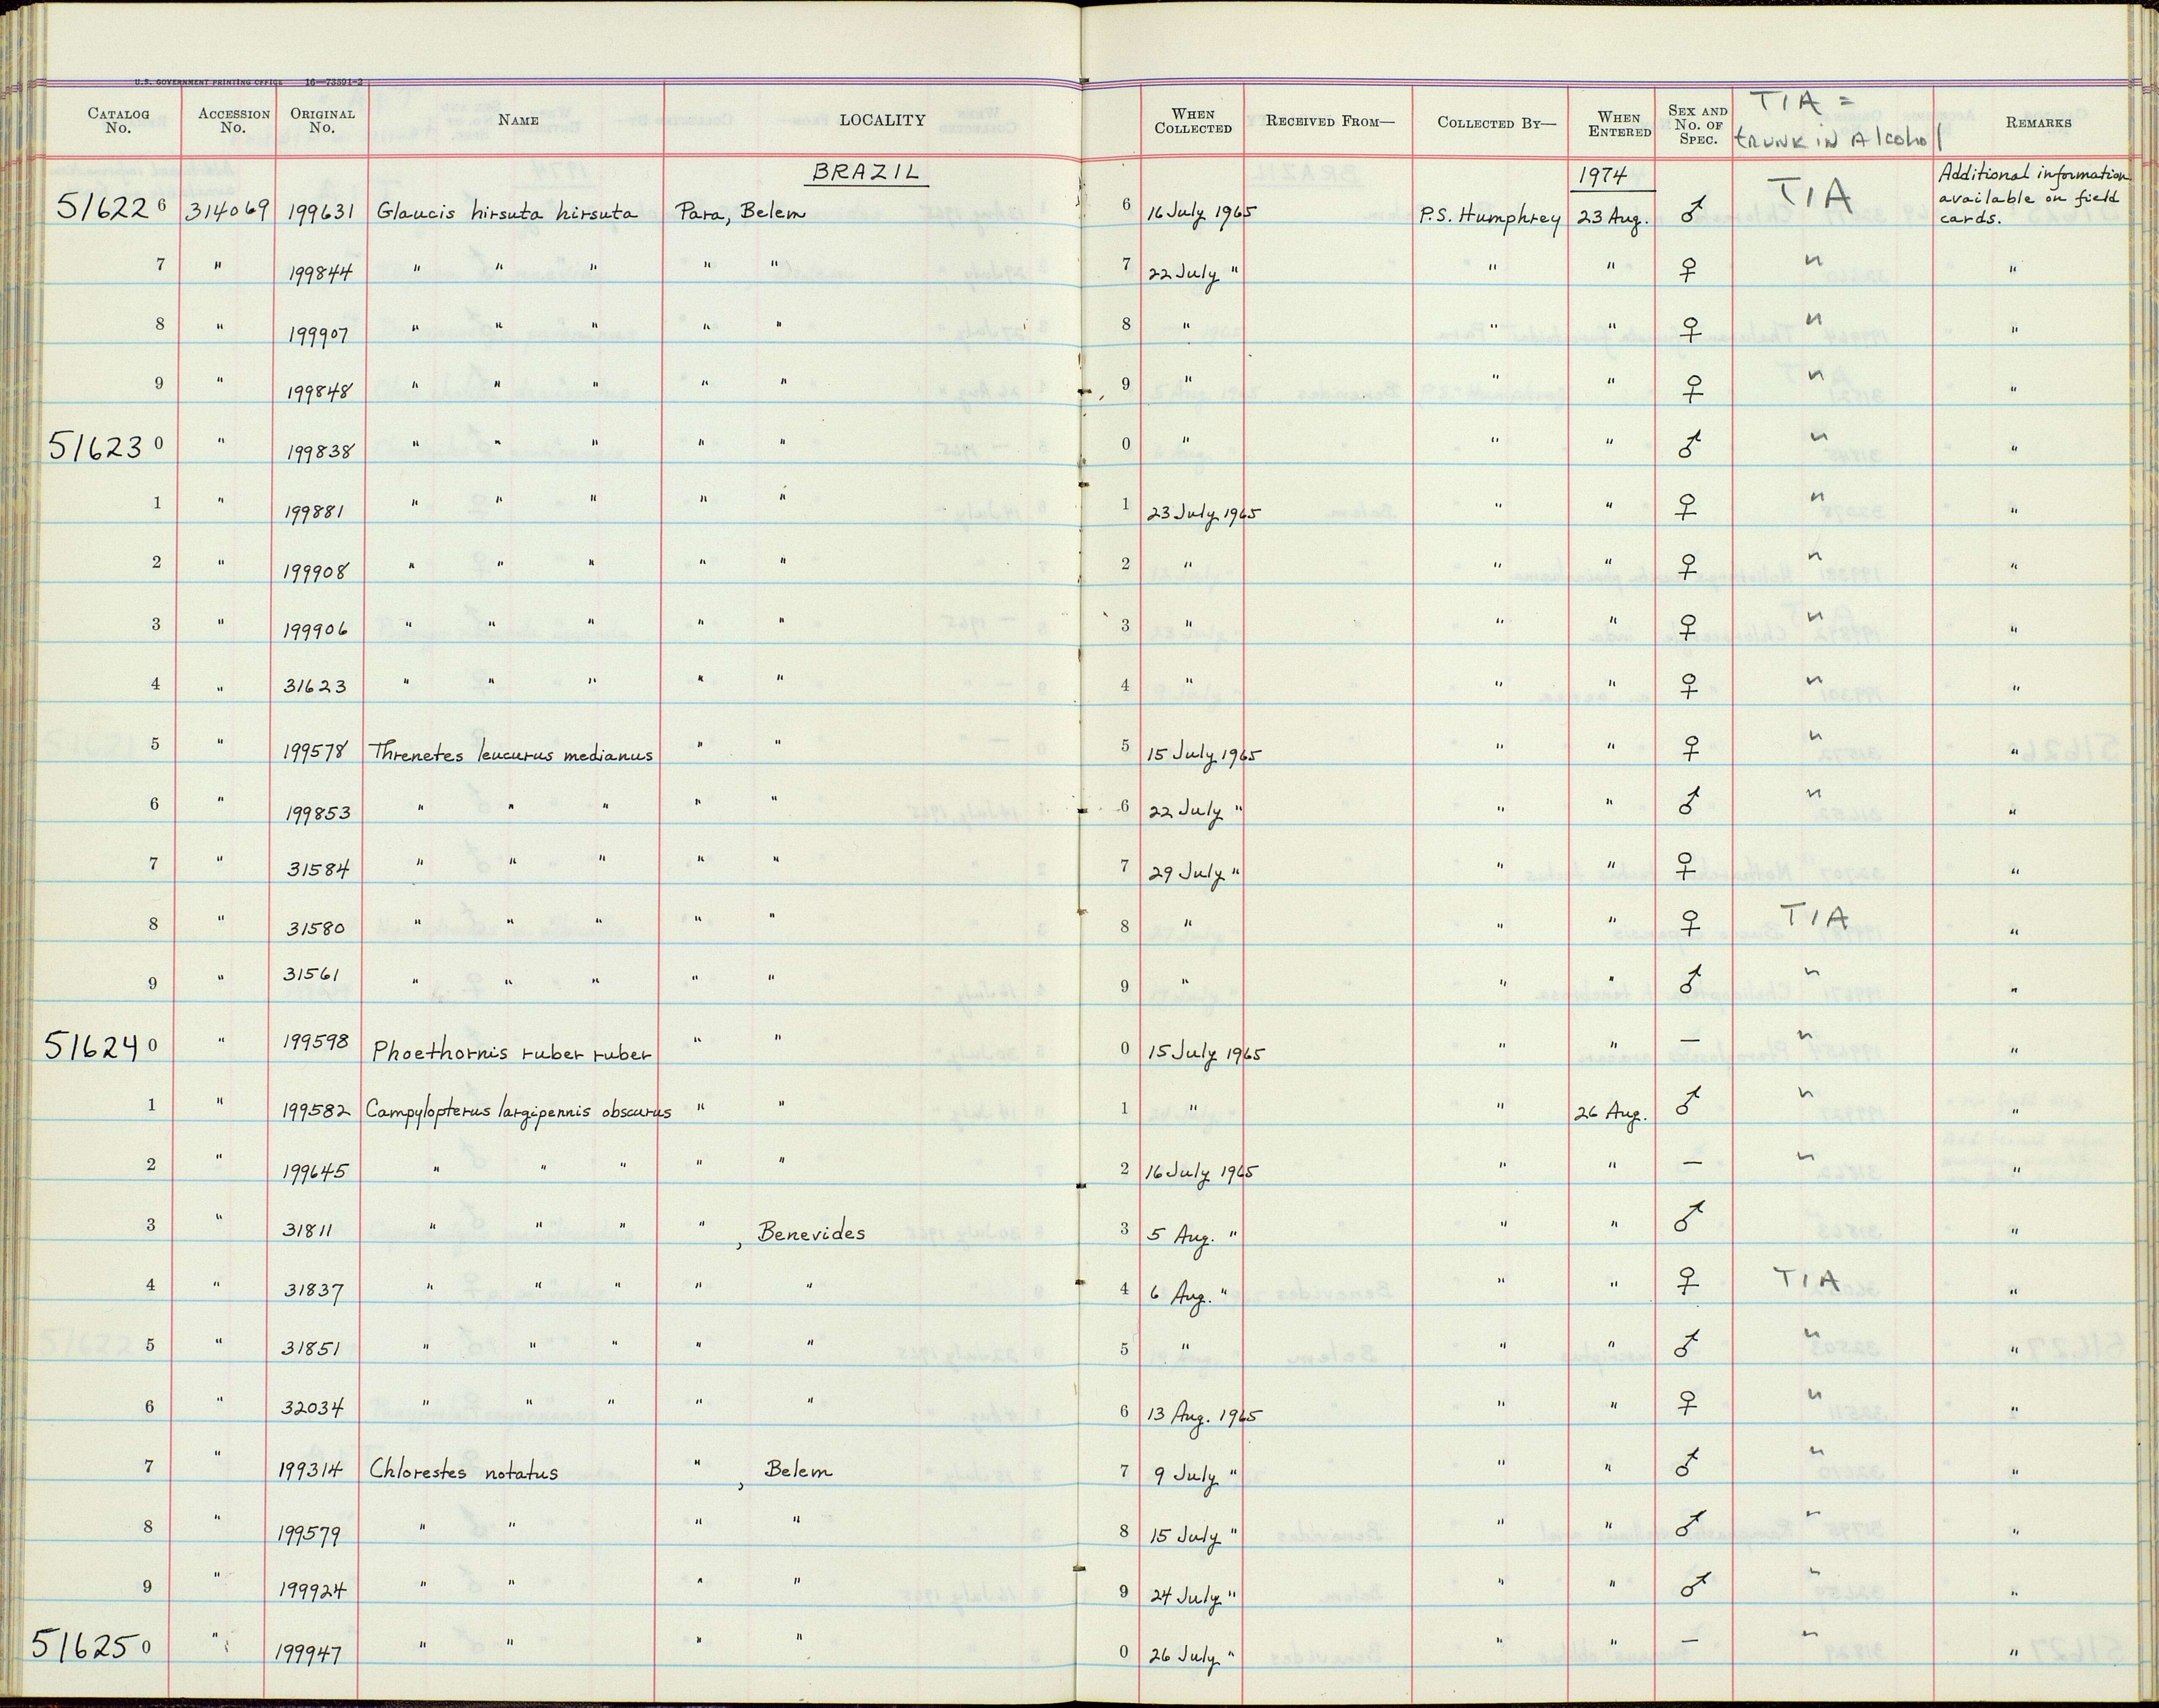The height and width of the screenshot is (1708, 2159).
Task: Click the date '16 July 1965' in first row
Action: pyautogui.click(x=1202, y=214)
